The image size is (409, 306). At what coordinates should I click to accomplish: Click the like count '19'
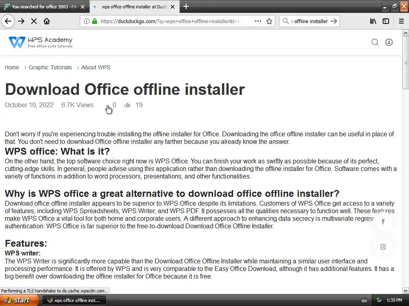[139, 105]
